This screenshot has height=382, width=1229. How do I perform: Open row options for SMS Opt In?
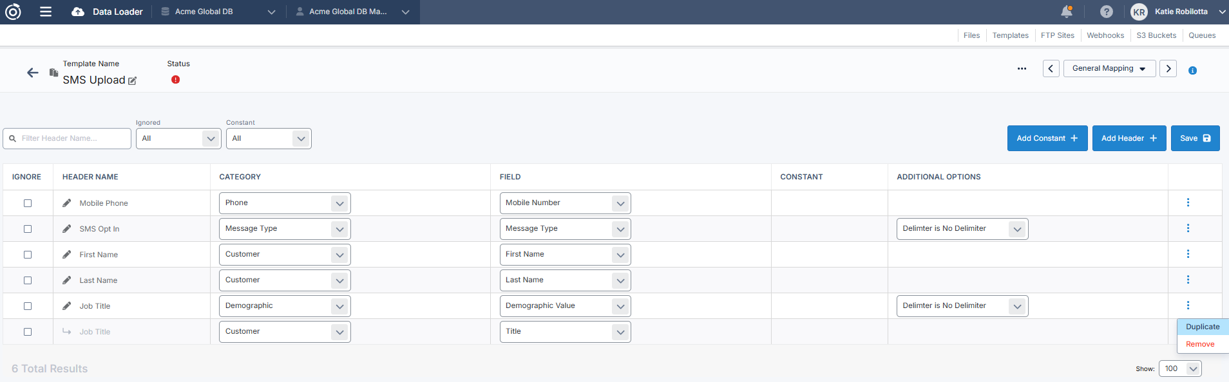pyautogui.click(x=1188, y=228)
